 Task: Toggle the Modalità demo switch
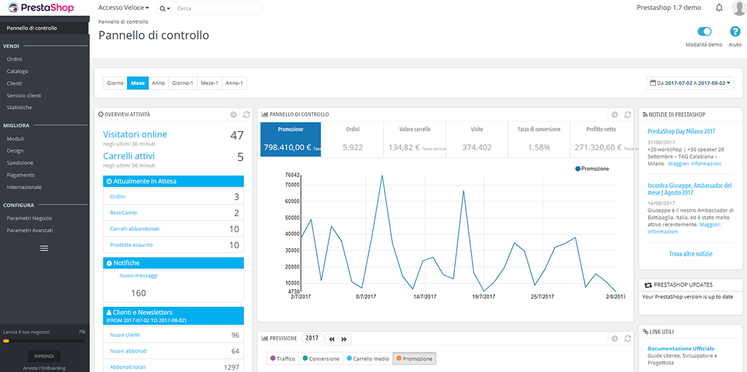704,32
